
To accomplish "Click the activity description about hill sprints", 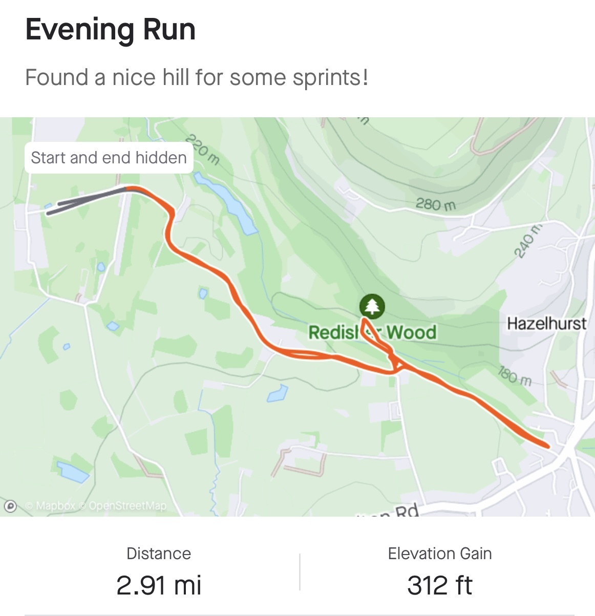I will (x=197, y=78).
